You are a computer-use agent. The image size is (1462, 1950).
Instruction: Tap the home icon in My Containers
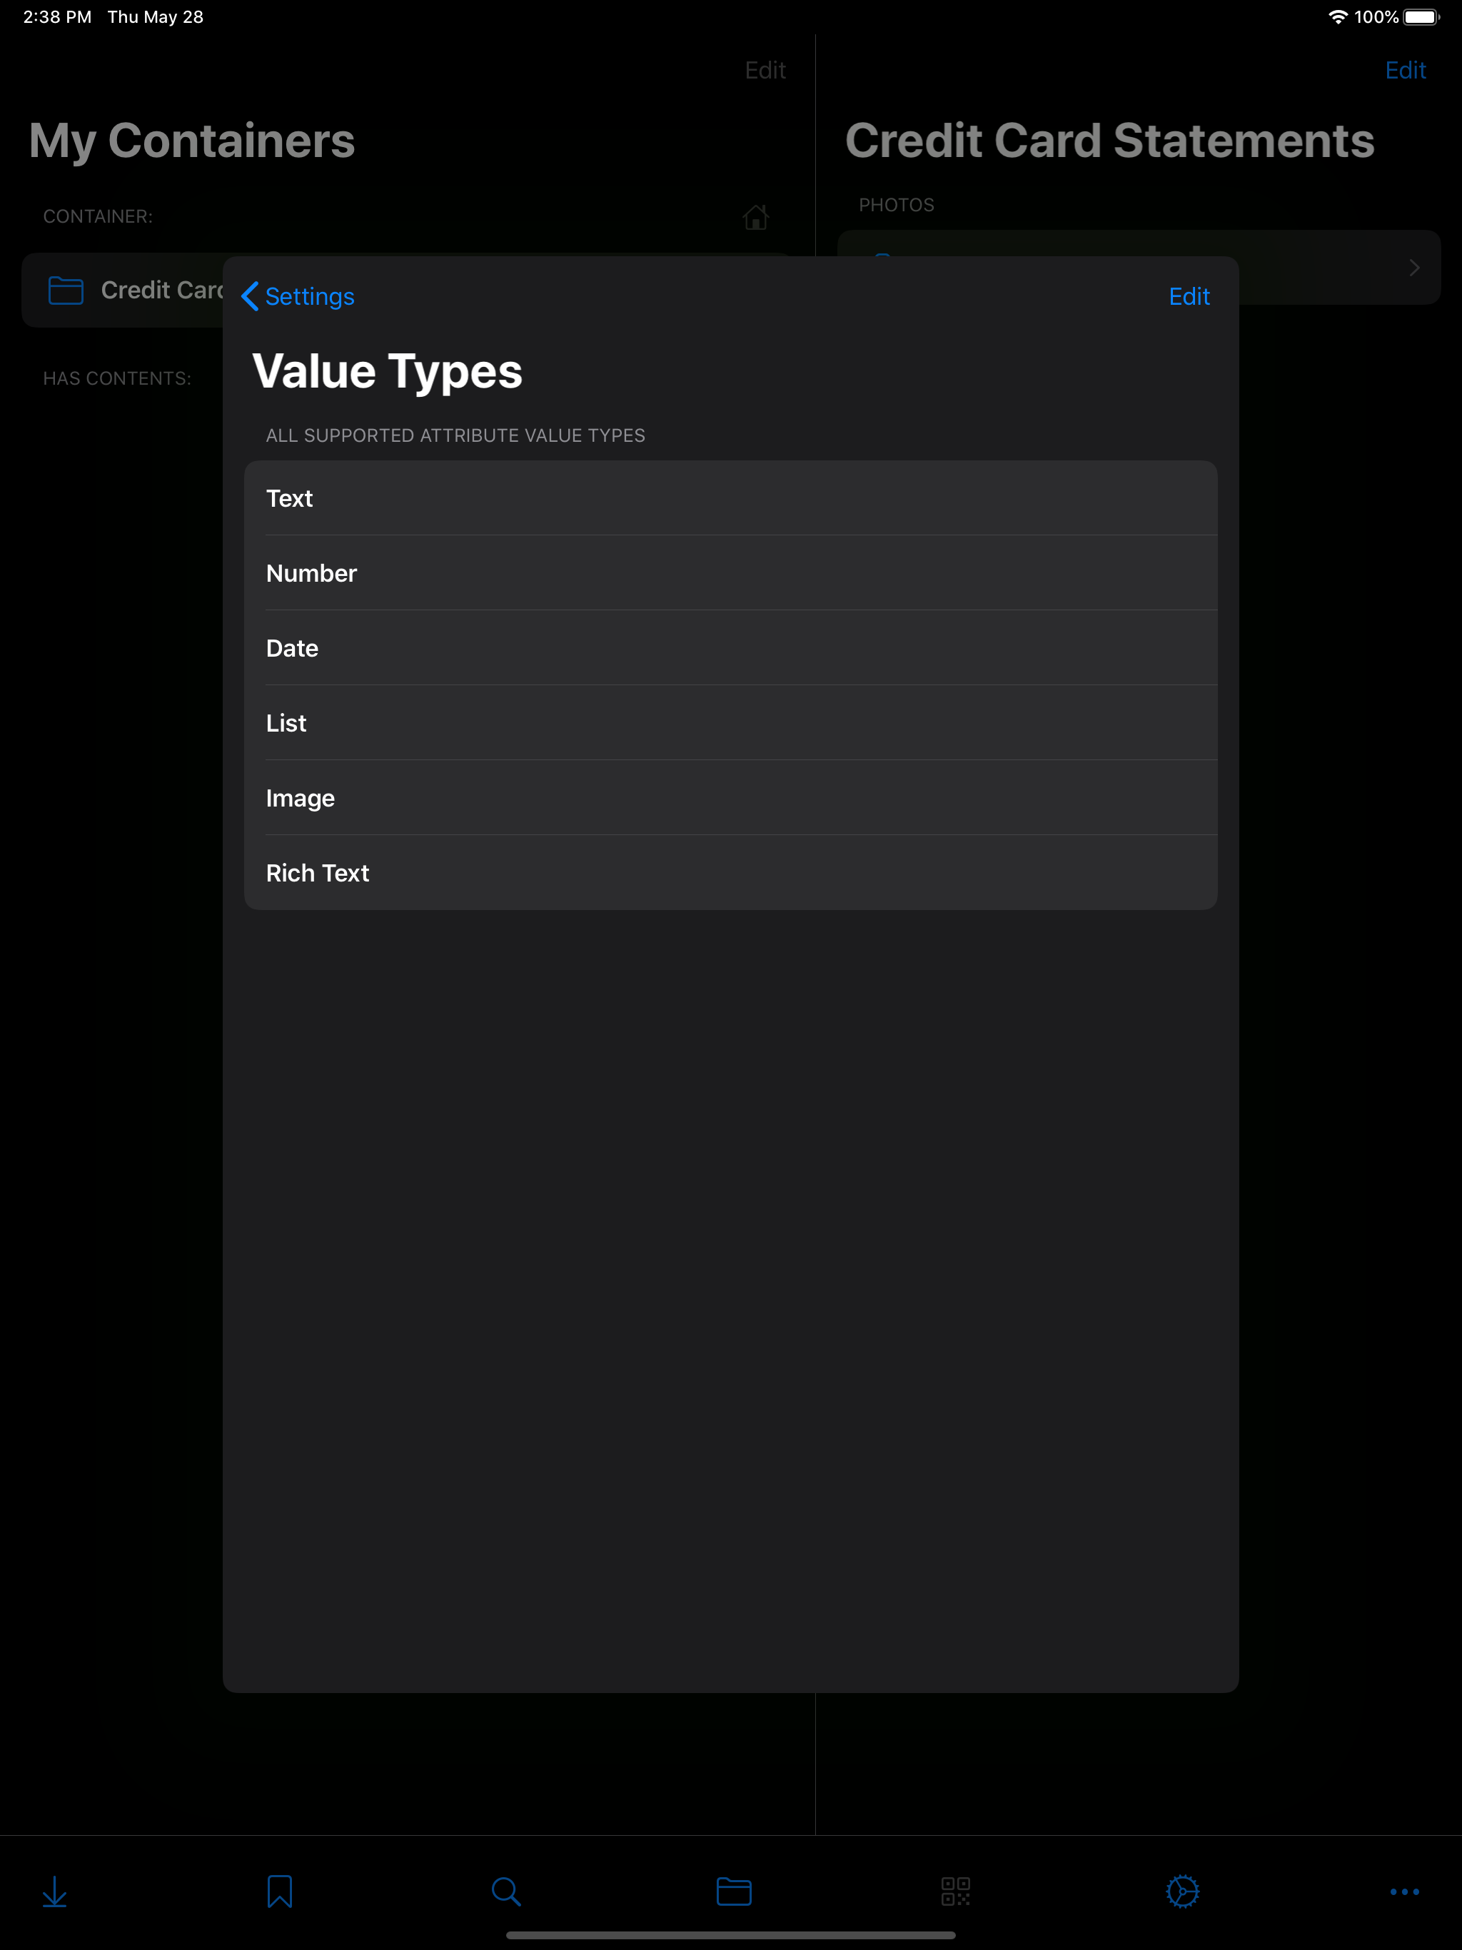point(756,217)
